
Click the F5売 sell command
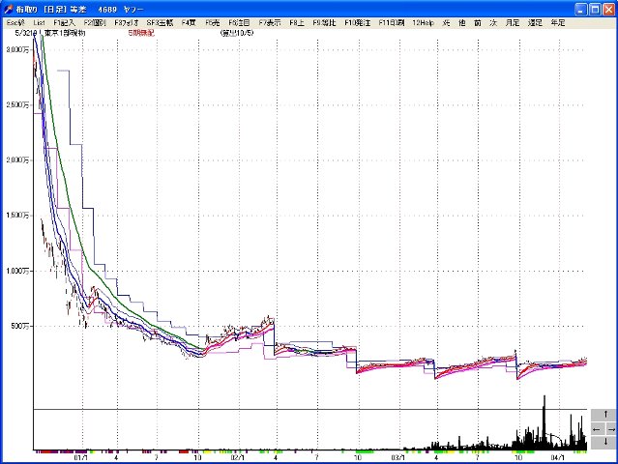pyautogui.click(x=213, y=21)
